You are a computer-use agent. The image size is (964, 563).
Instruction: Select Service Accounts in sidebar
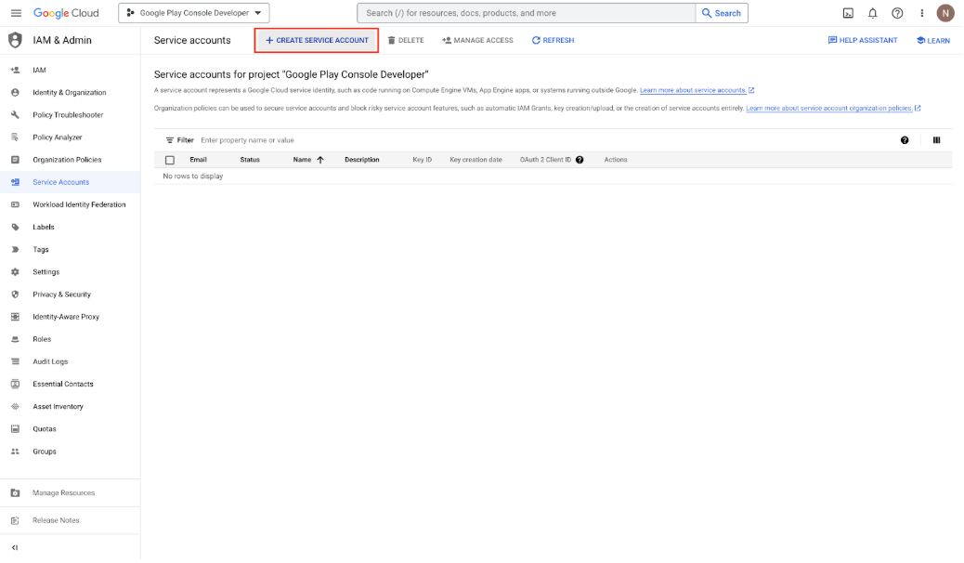(x=70, y=182)
